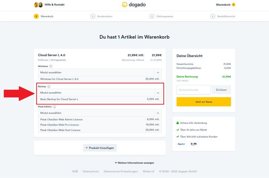Click the Entfernen link under Cloud Server
The height and width of the screenshot is (178, 269).
pyautogui.click(x=43, y=60)
